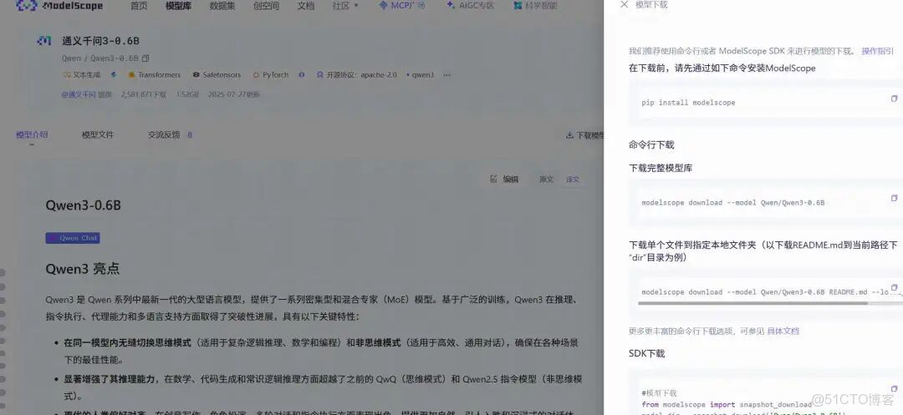Open the AIGC专区 link
The image size is (903, 415).
[470, 7]
